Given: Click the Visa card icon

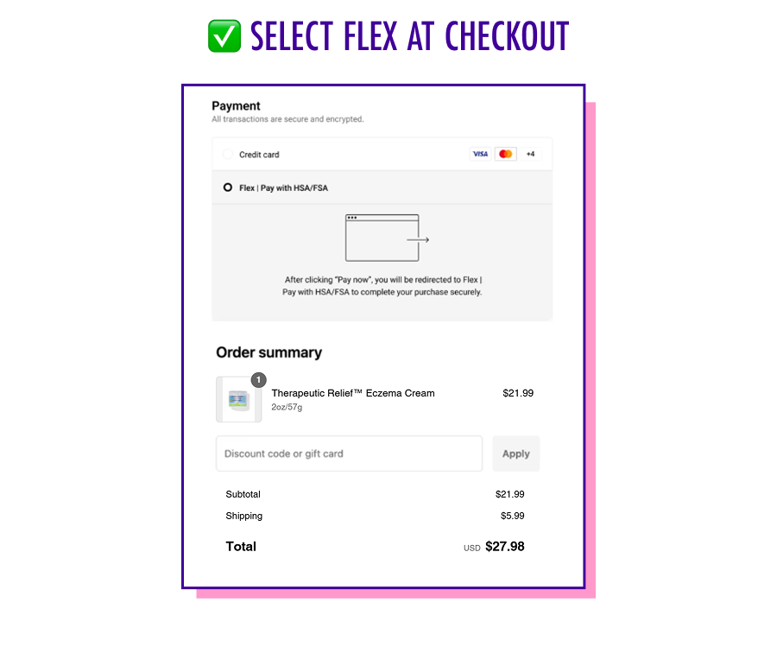Looking at the screenshot, I should 480,154.
